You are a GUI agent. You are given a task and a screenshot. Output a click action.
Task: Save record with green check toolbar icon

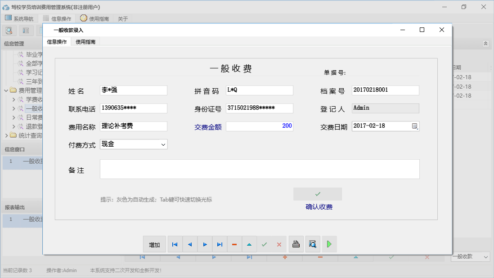tap(265, 244)
